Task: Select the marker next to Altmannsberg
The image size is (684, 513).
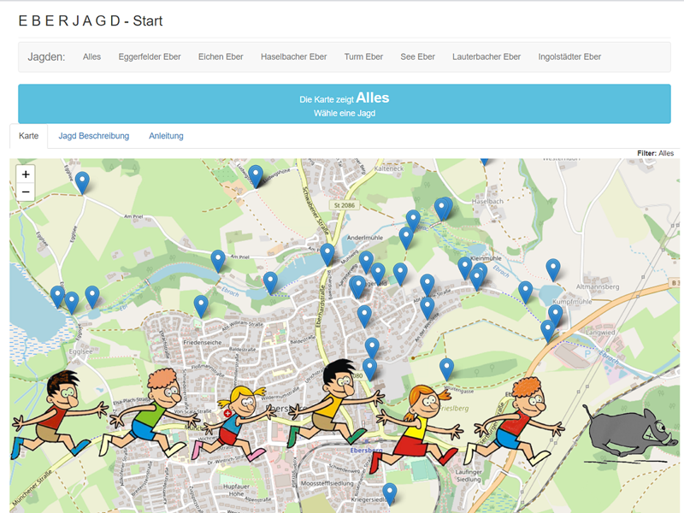Action: tap(553, 268)
